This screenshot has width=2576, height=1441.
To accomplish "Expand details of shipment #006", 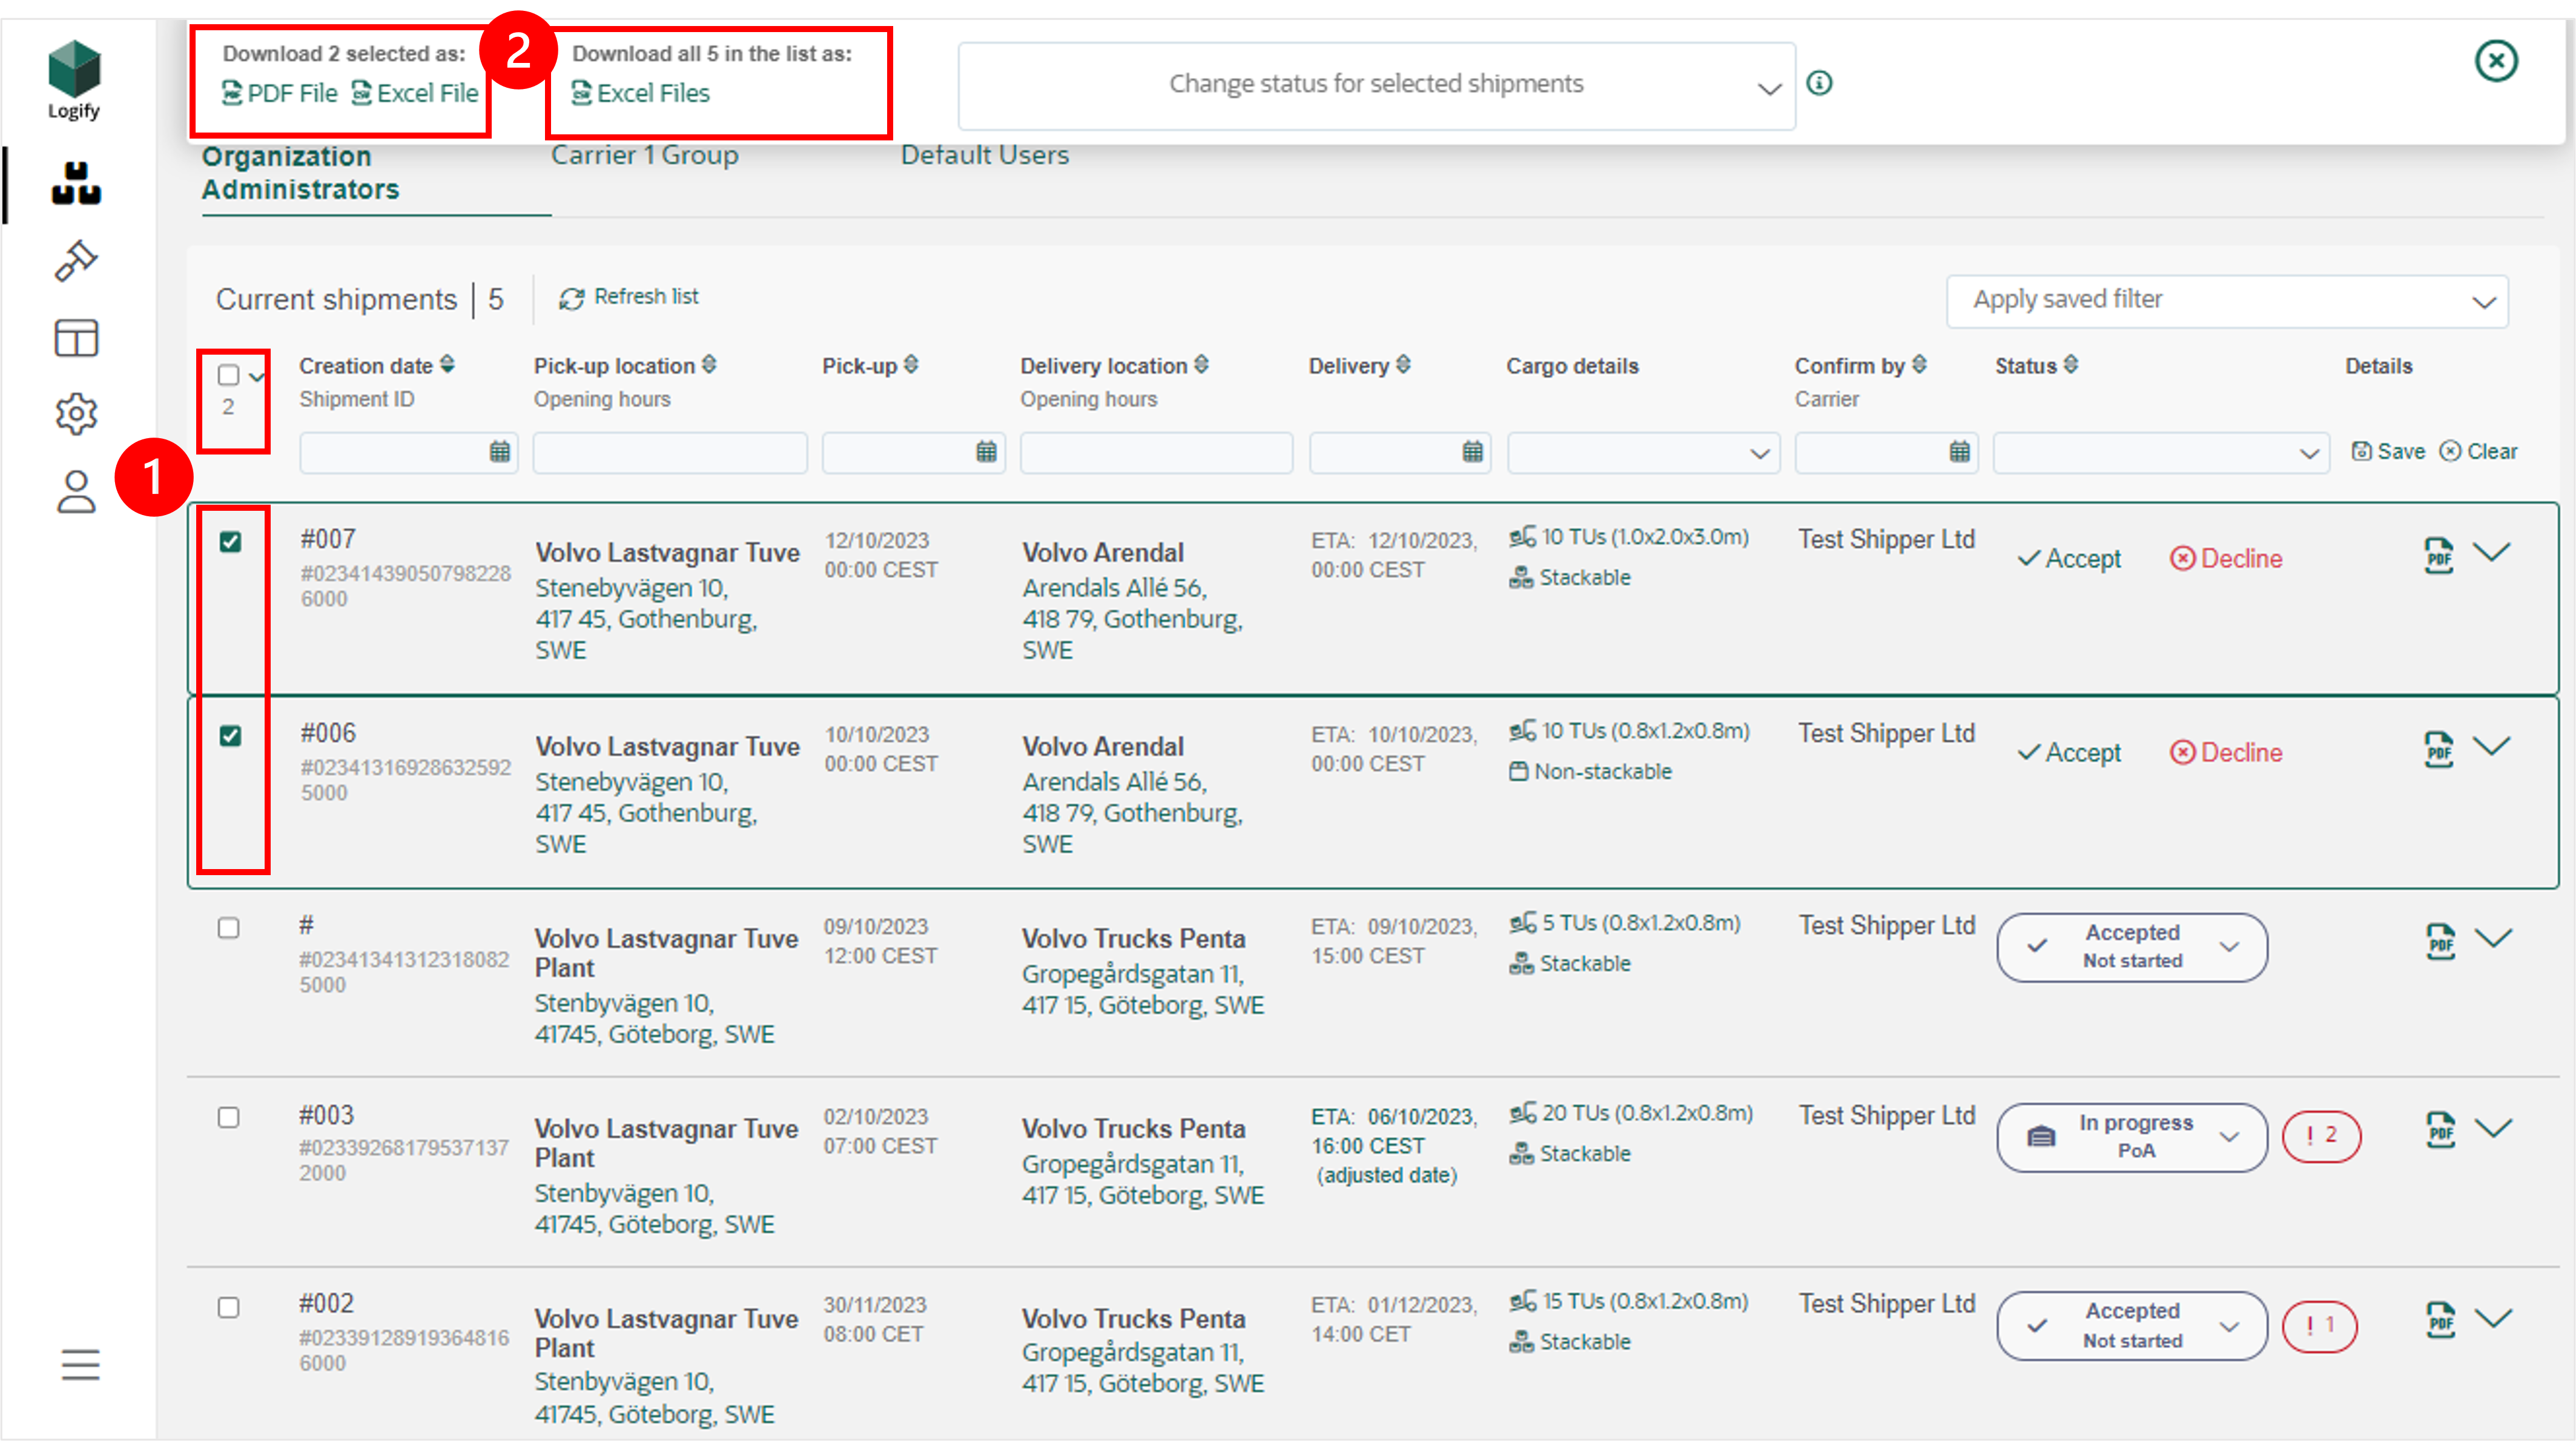I will point(2492,746).
